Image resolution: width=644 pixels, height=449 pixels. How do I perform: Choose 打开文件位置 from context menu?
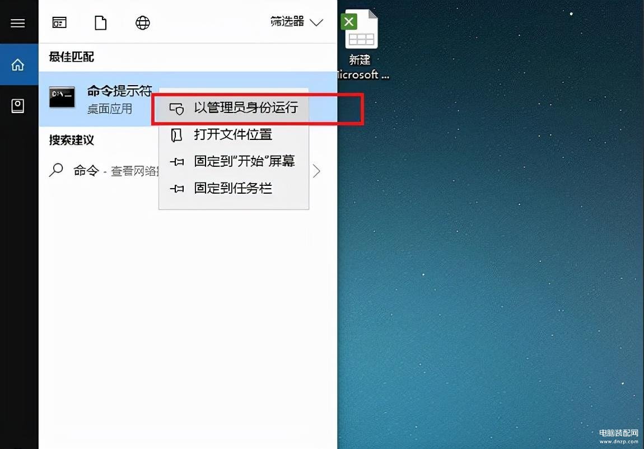click(x=234, y=134)
